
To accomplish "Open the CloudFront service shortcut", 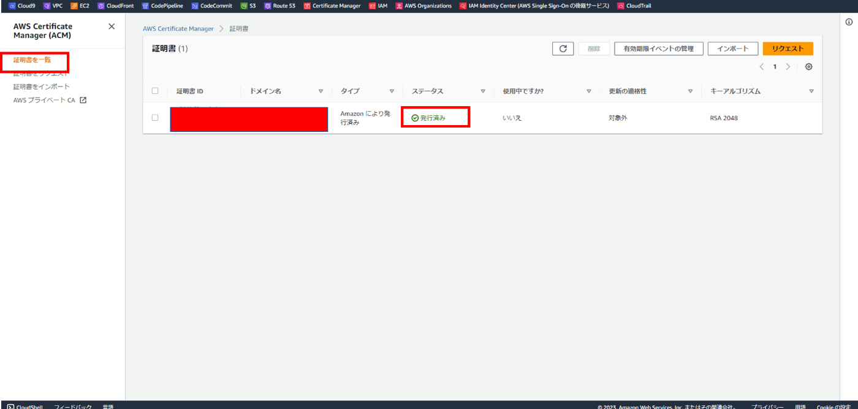I will (116, 6).
